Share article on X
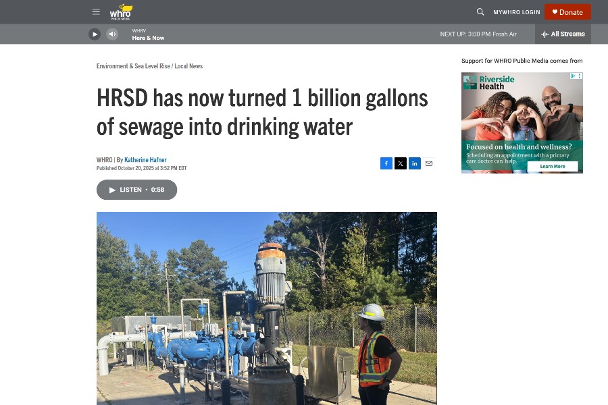The width and height of the screenshot is (608, 405). 401,163
